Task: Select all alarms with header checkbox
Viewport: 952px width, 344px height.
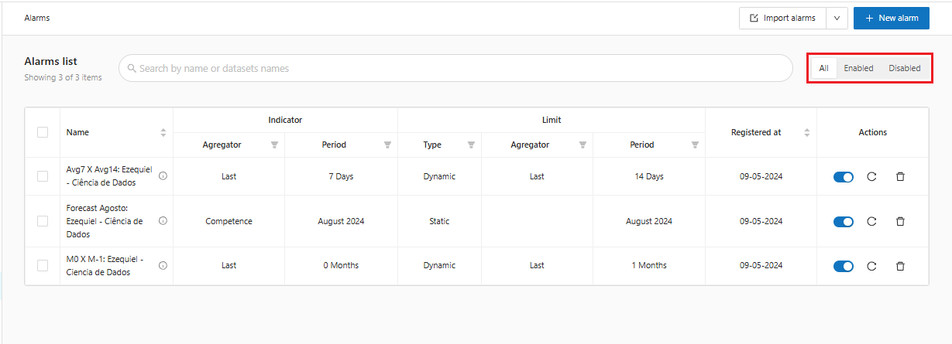Action: 43,132
